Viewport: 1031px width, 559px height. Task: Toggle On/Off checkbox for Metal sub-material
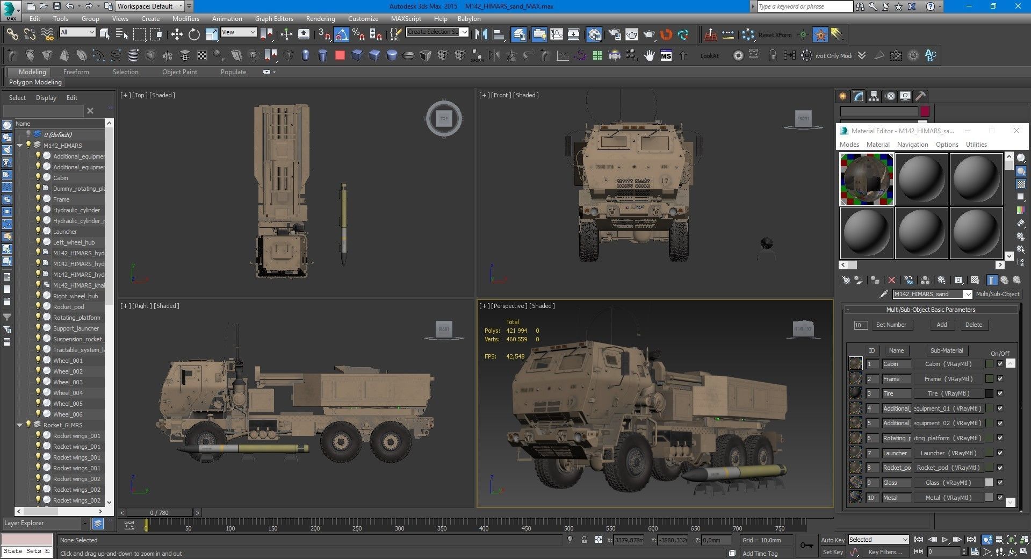1000,498
